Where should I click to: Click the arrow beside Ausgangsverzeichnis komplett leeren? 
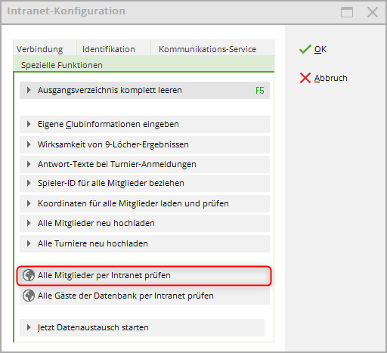point(29,90)
